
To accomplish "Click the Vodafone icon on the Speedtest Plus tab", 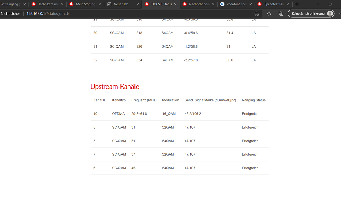I will point(260,4).
